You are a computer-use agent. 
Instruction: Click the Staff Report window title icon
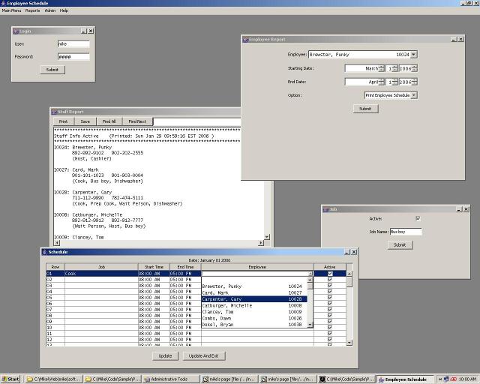pos(54,112)
